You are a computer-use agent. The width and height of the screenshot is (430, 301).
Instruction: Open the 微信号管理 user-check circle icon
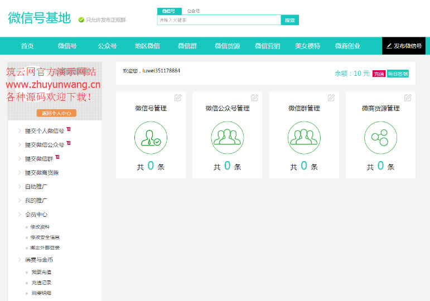pos(151,138)
